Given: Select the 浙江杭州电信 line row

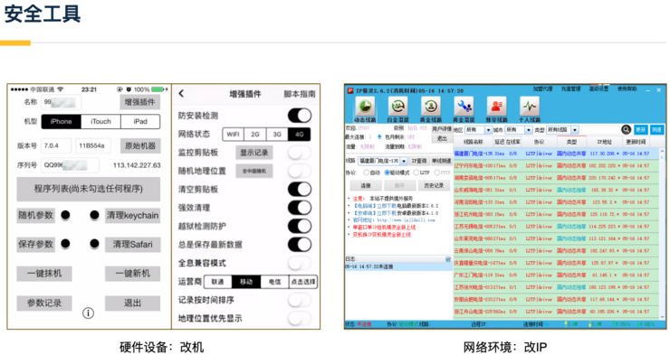Looking at the screenshot, I should pos(556,214).
